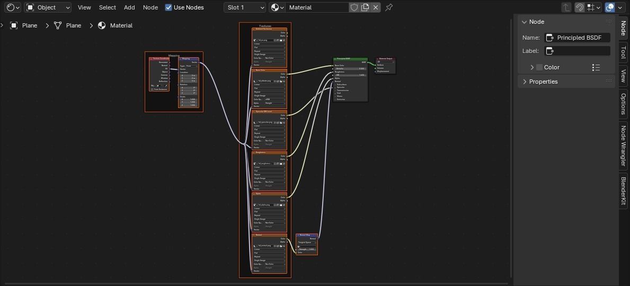The width and height of the screenshot is (630, 286).
Task: Click the material sphere icon in breadcrumbs
Action: [102, 25]
